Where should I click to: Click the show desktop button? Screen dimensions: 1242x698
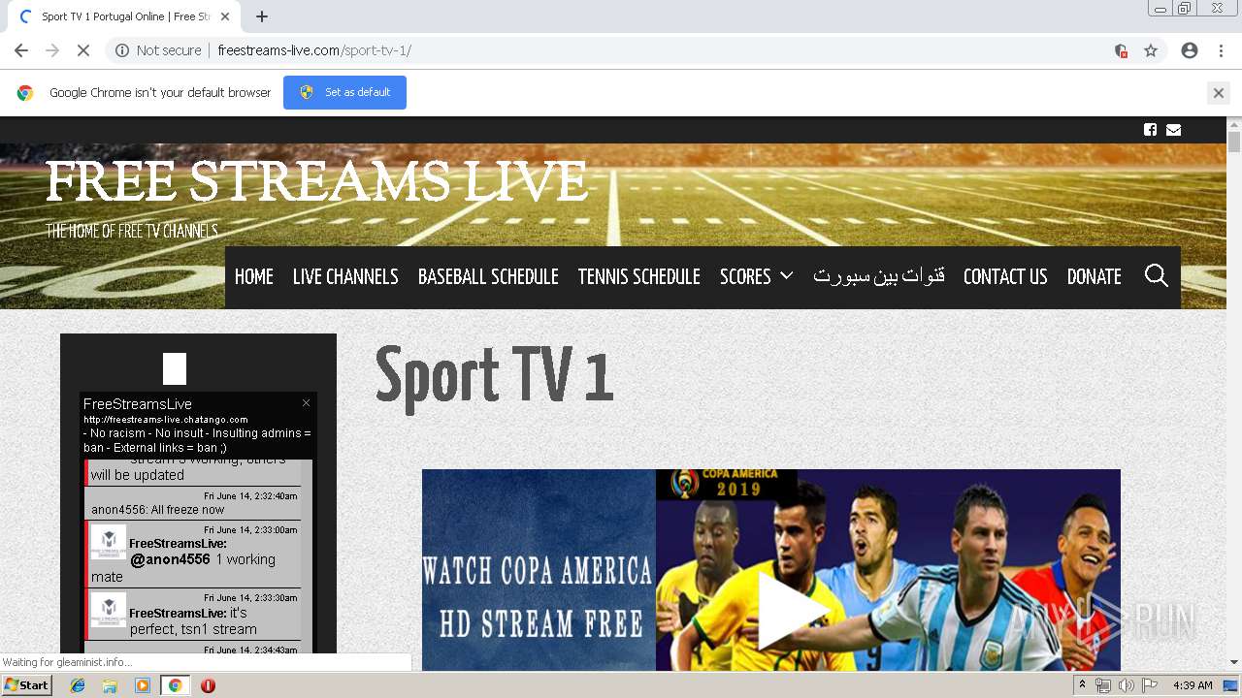point(1231,685)
